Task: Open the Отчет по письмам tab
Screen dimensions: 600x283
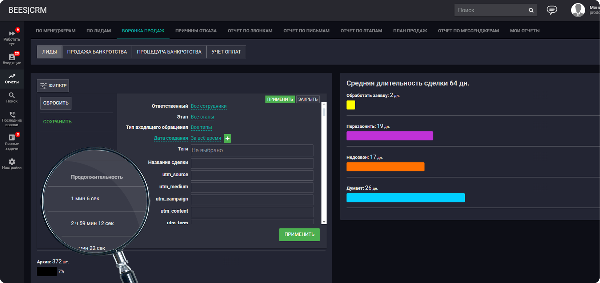Action: [x=307, y=31]
